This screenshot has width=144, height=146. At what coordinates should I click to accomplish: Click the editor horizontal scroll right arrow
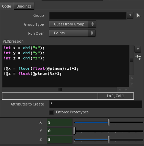pos(126,89)
